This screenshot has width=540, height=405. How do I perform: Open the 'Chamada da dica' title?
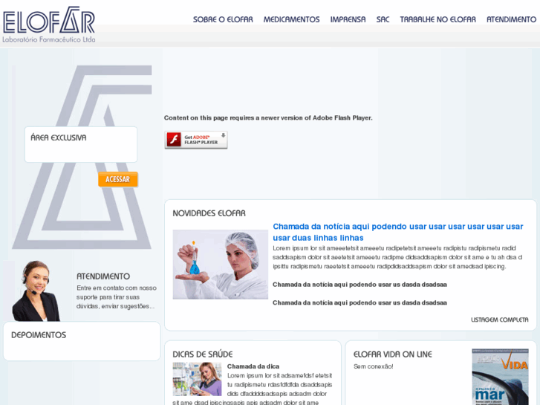[253, 366]
